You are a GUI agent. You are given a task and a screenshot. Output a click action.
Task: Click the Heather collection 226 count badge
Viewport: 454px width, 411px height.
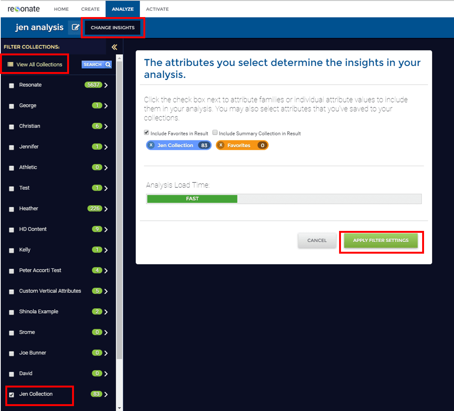pos(94,209)
